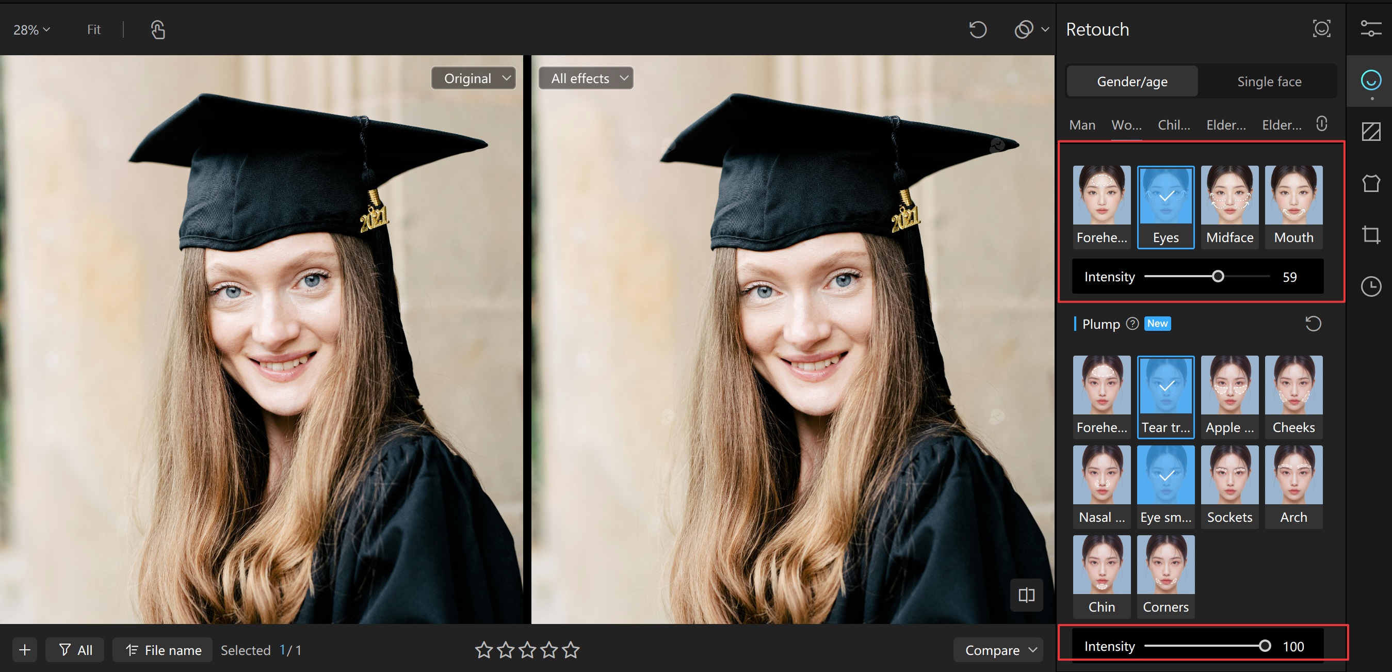1392x672 pixels.
Task: Expand the Original view dropdown
Action: 474,78
